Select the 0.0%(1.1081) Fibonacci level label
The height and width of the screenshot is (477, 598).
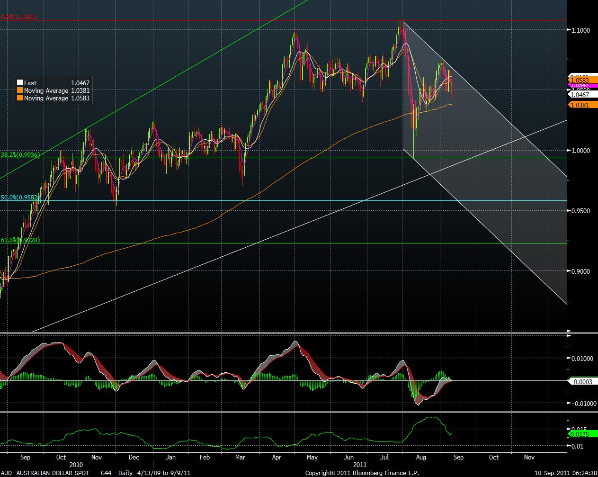19,17
